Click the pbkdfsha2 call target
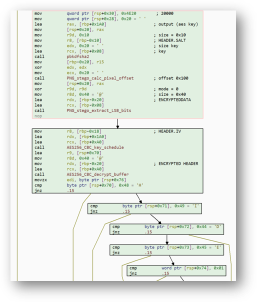Viewport: 257px width, 302px height. pos(78,56)
